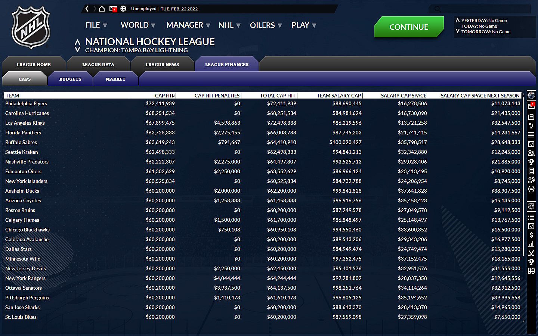This screenshot has width=538, height=336.
Task: Select the Philadelphia Flyers row
Action: tap(263, 103)
